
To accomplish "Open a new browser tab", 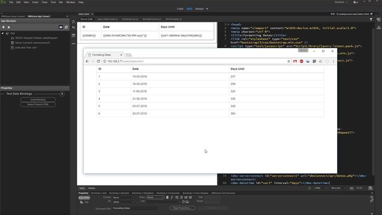I will [x=128, y=55].
